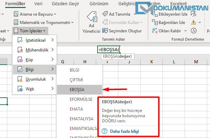Expand Arama ve Başvuru function list

click(55, 14)
